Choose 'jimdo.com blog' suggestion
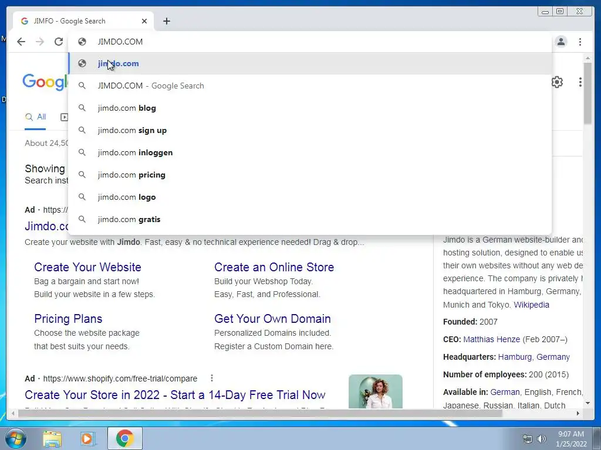This screenshot has width=601, height=450. click(x=310, y=108)
